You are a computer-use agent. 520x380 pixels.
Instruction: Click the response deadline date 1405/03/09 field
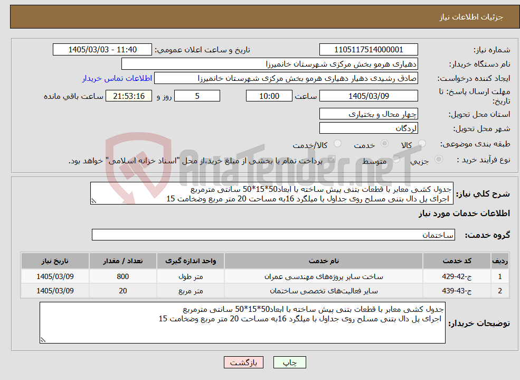tap(368, 96)
